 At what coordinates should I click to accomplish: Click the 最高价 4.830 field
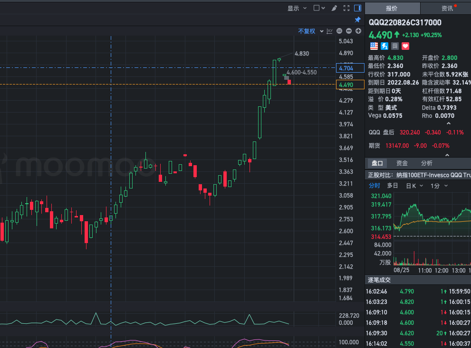click(x=386, y=58)
